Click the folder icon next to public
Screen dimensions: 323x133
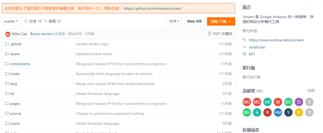(7, 123)
